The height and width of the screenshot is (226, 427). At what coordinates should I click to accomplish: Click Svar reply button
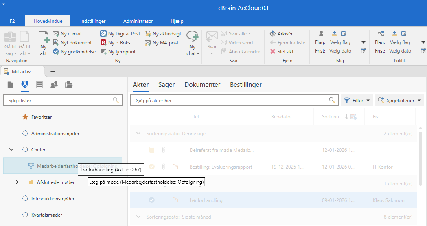212,43
